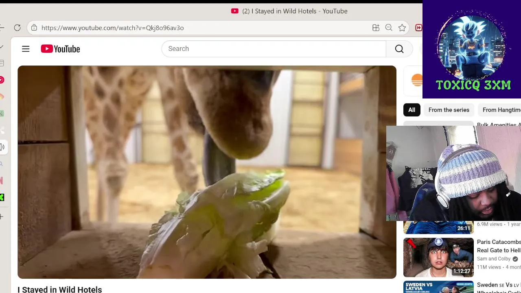Go to YouTube home via the logo
Image resolution: width=521 pixels, height=293 pixels.
click(60, 49)
